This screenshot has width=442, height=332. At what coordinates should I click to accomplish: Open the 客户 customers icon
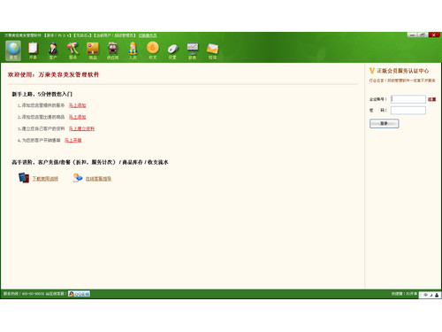point(53,50)
